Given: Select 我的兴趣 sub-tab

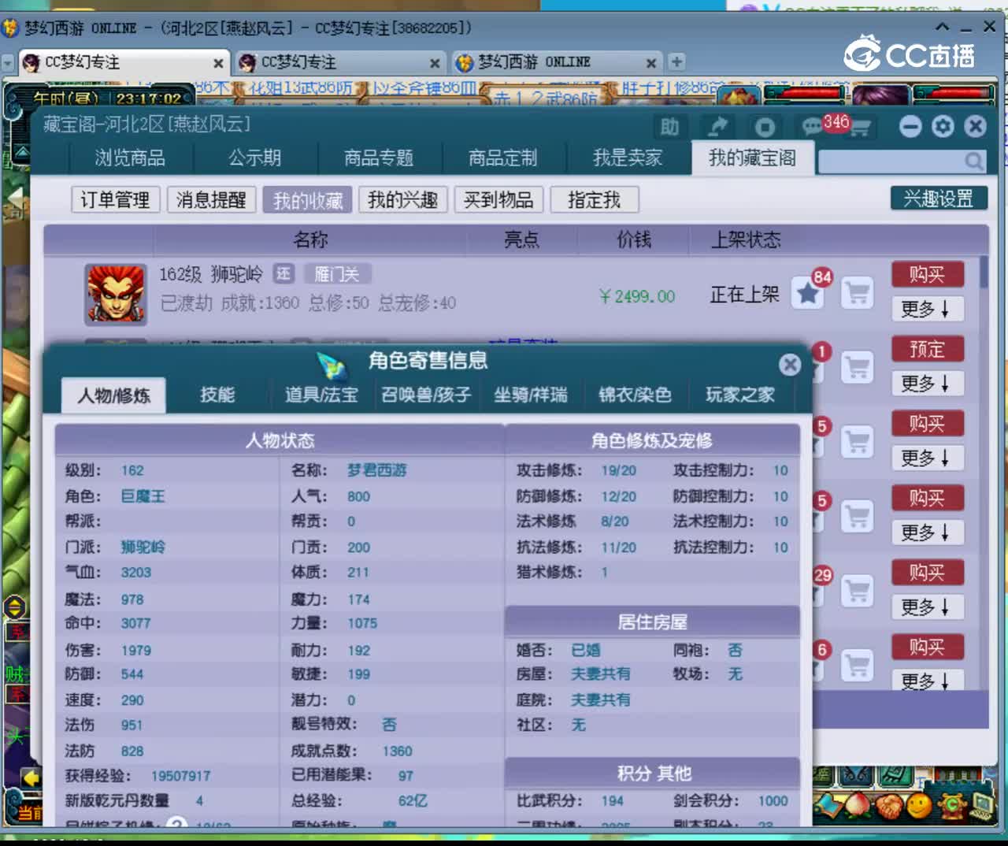Looking at the screenshot, I should 403,199.
